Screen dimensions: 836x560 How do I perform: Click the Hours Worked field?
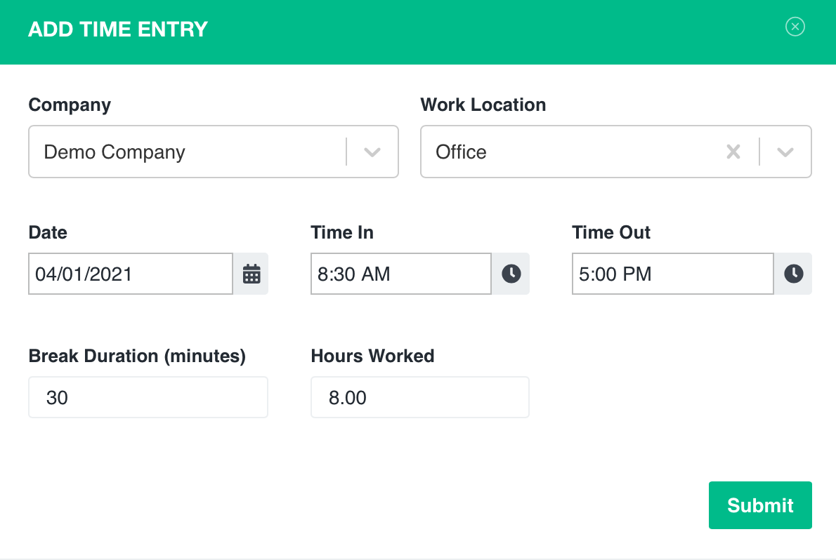coord(419,396)
